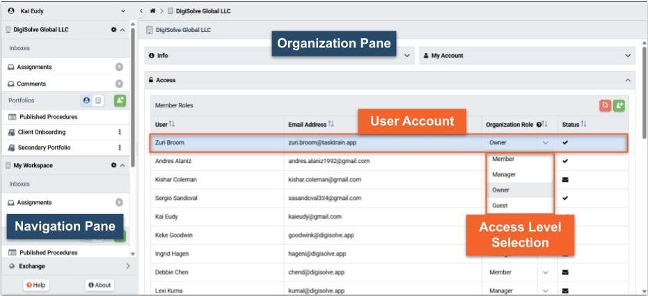This screenshot has width=648, height=296.
Task: Click the navigation pane scrollbar
Action: coord(133,97)
